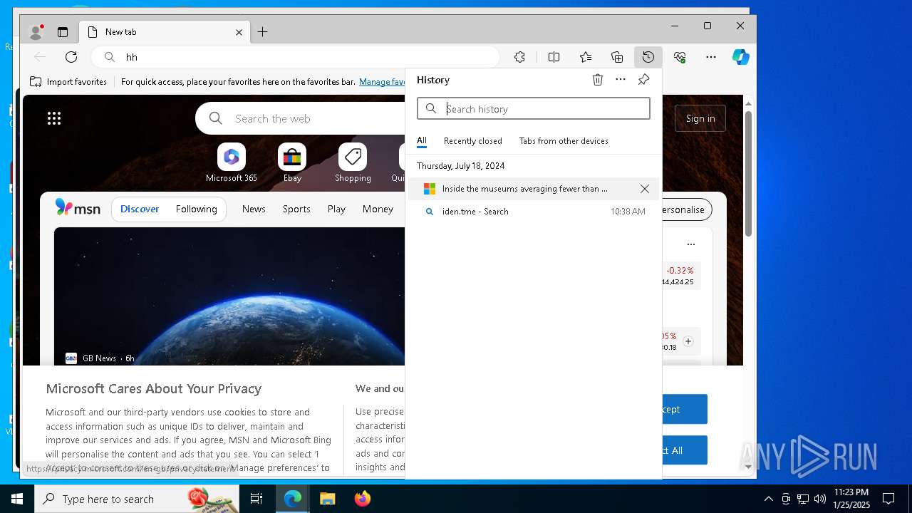Open History panel more options
Viewport: 912px width, 513px height.
click(621, 80)
